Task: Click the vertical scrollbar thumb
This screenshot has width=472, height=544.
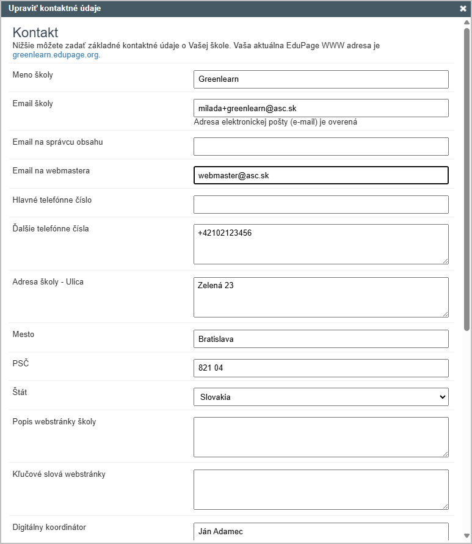Action: coord(467,177)
